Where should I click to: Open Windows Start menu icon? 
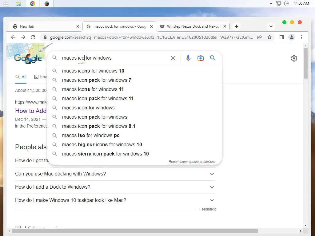point(6,4)
